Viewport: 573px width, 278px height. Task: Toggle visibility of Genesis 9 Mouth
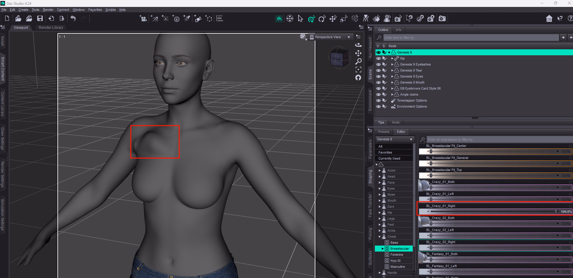(x=378, y=82)
